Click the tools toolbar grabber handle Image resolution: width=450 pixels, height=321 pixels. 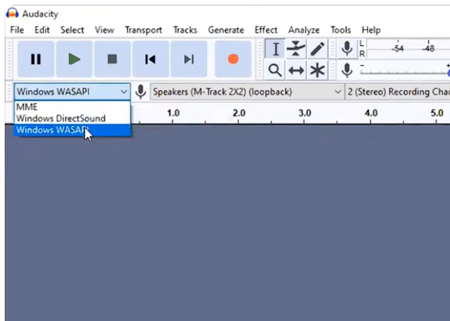coord(260,60)
